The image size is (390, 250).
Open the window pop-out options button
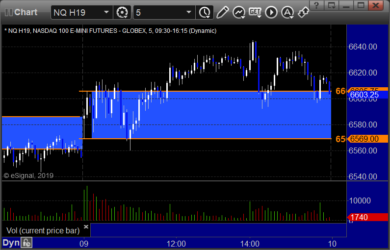[x=332, y=5]
